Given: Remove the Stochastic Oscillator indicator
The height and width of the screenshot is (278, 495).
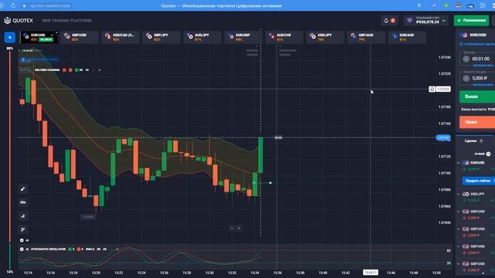Looking at the screenshot, I should coord(118,249).
